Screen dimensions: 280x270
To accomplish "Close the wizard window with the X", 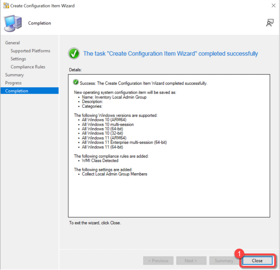I will click(x=273, y=5).
